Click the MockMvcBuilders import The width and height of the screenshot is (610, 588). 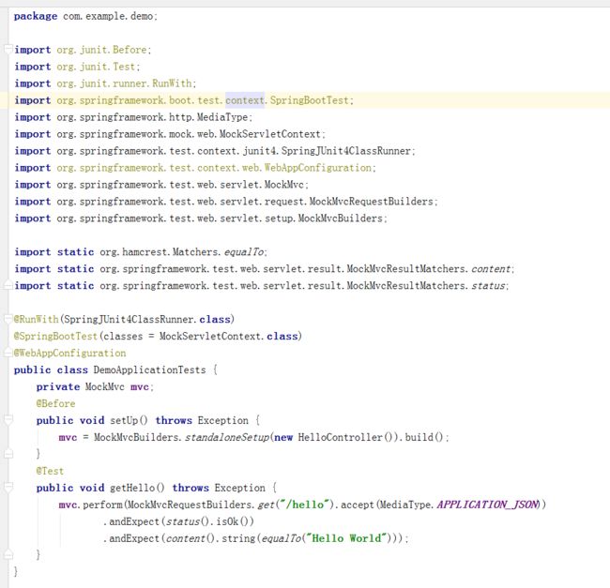point(201,219)
